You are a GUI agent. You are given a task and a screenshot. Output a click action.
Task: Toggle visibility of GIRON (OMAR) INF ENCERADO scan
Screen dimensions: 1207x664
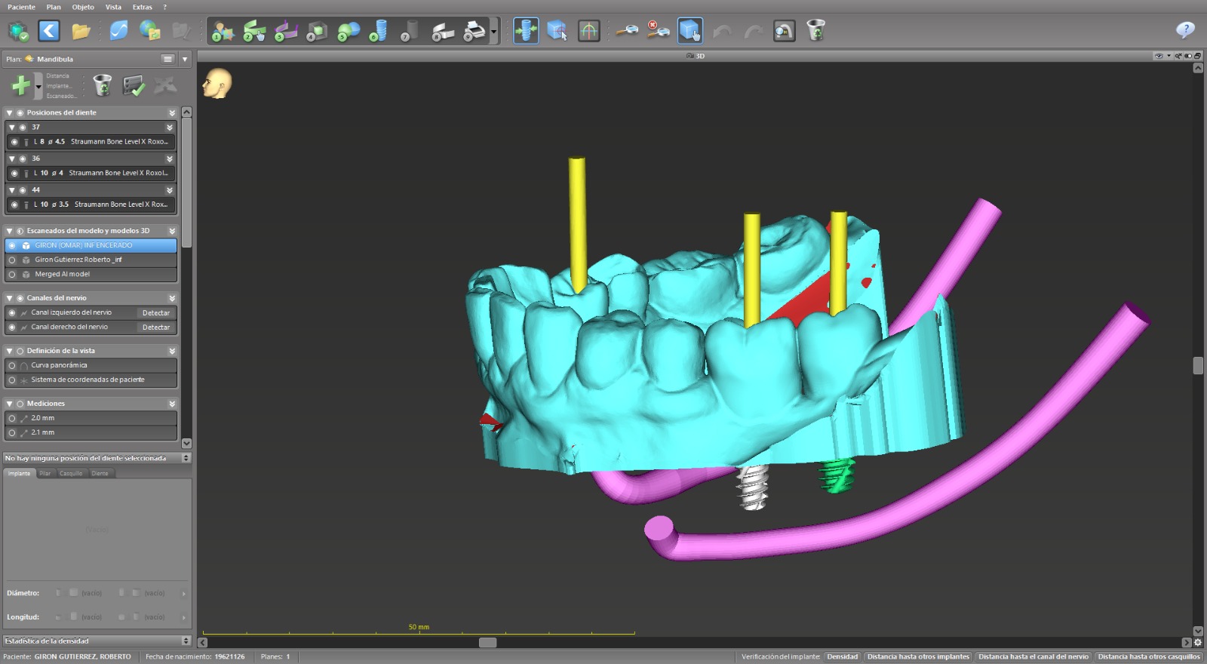point(11,245)
